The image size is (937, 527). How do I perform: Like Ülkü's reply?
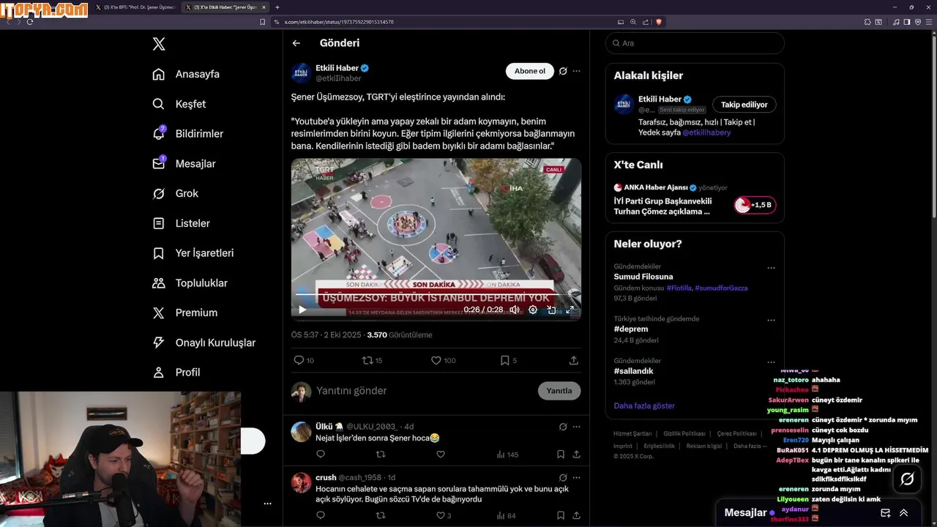click(441, 455)
